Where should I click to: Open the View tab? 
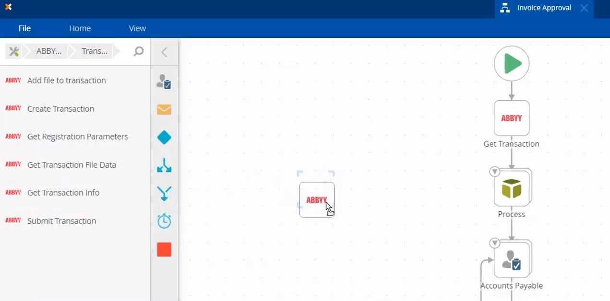pyautogui.click(x=137, y=28)
